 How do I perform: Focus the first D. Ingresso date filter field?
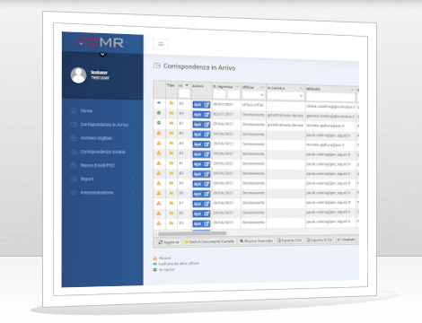220,94
